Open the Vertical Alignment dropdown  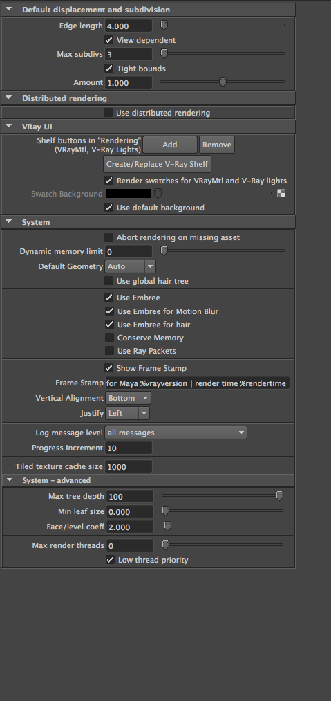[128, 398]
